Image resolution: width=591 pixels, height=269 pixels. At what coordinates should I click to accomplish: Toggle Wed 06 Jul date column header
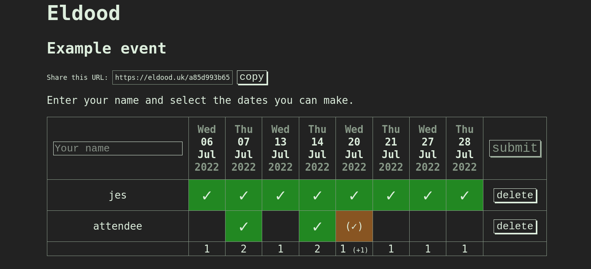click(x=207, y=148)
